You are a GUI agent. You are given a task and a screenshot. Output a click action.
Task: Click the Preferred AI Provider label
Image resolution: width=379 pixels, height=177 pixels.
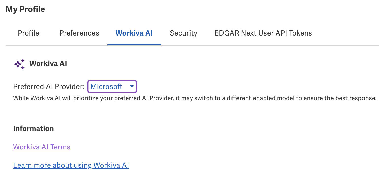(x=49, y=86)
